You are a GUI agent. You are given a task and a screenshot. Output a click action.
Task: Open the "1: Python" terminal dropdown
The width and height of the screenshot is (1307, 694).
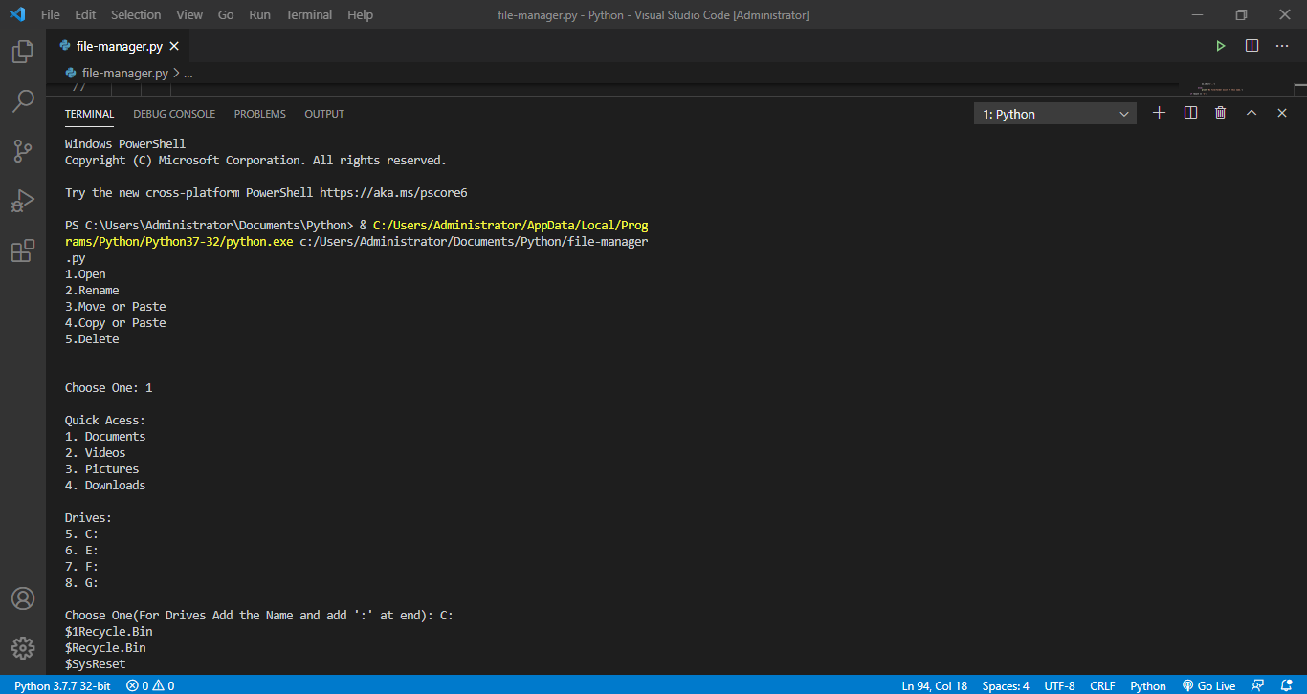(1054, 113)
